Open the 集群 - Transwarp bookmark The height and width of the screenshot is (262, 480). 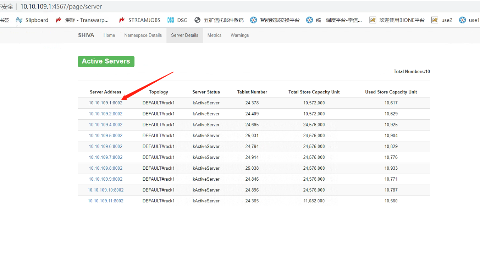[82, 20]
